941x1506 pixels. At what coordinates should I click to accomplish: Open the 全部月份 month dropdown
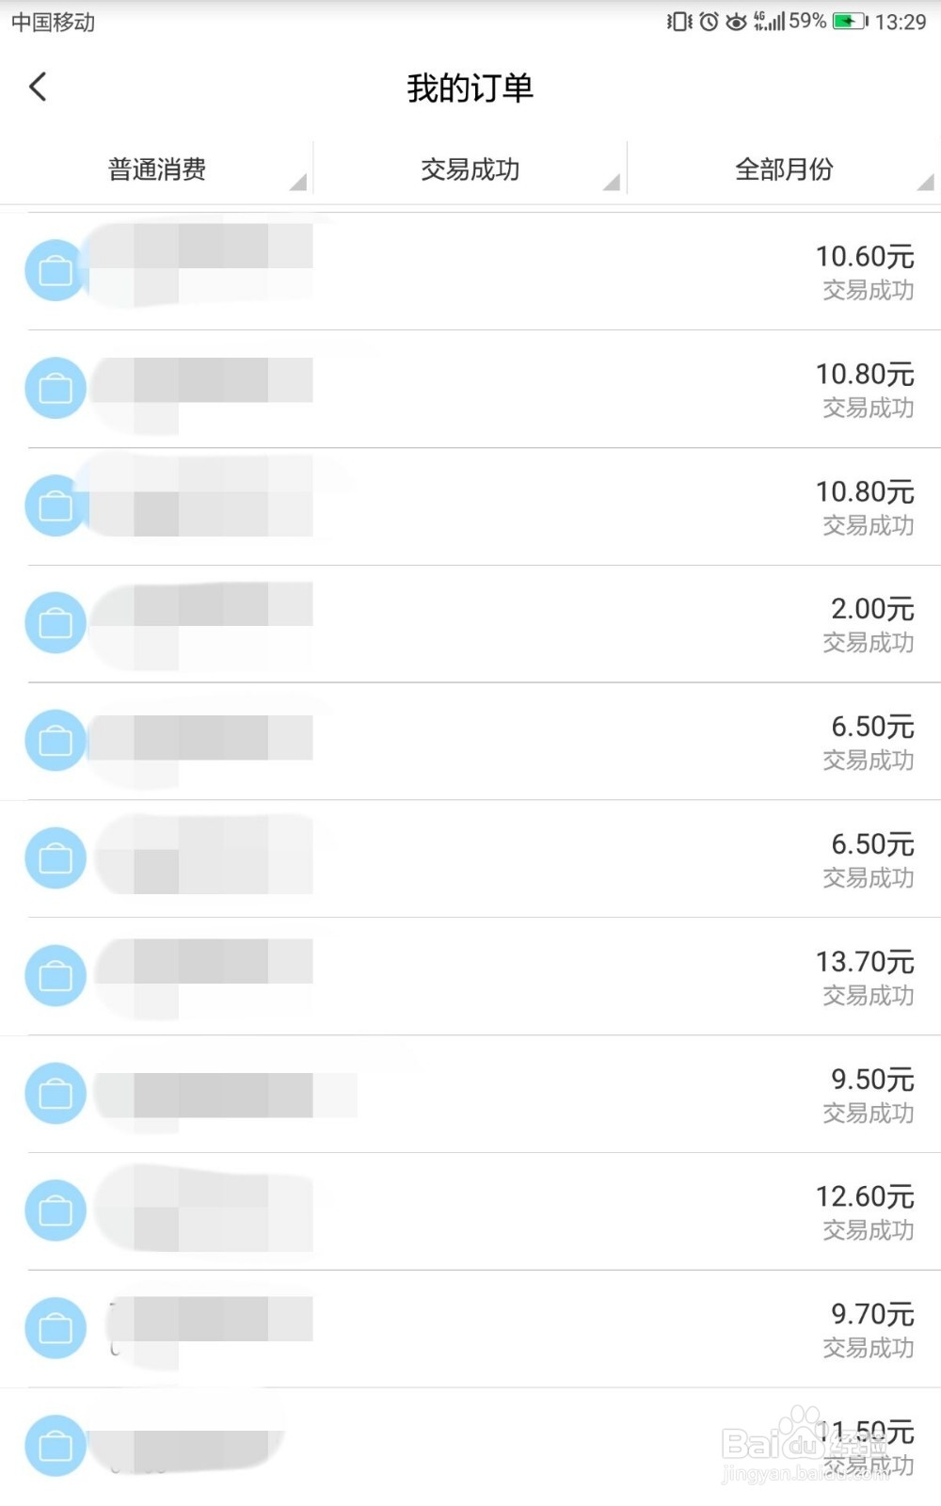pos(784,169)
